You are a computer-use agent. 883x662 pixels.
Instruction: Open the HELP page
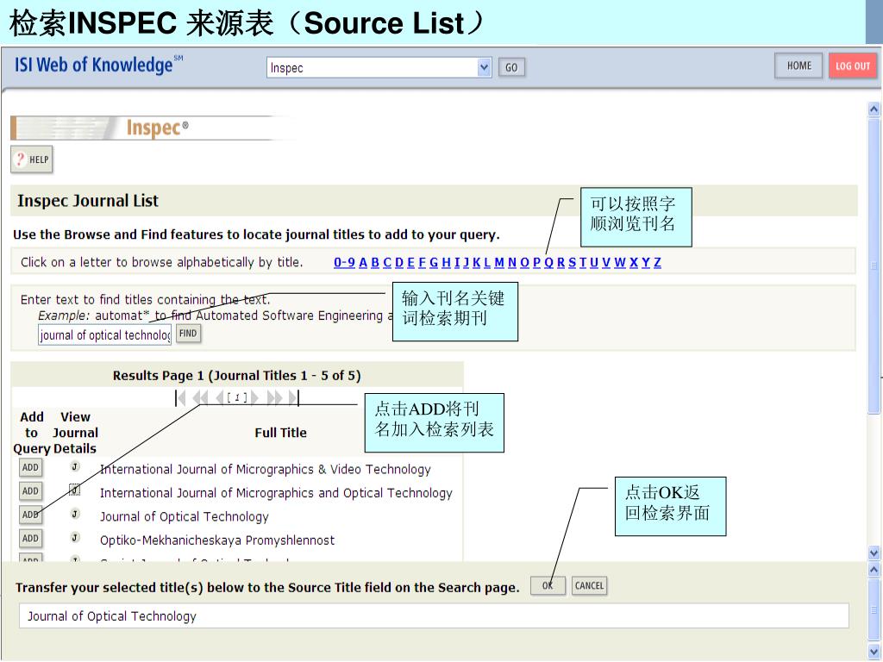(x=32, y=159)
